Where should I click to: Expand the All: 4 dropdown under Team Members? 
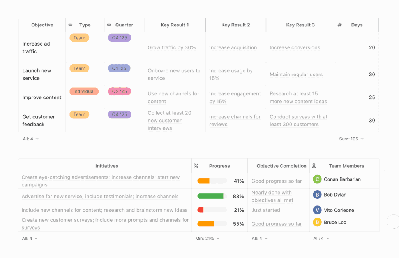(321, 239)
